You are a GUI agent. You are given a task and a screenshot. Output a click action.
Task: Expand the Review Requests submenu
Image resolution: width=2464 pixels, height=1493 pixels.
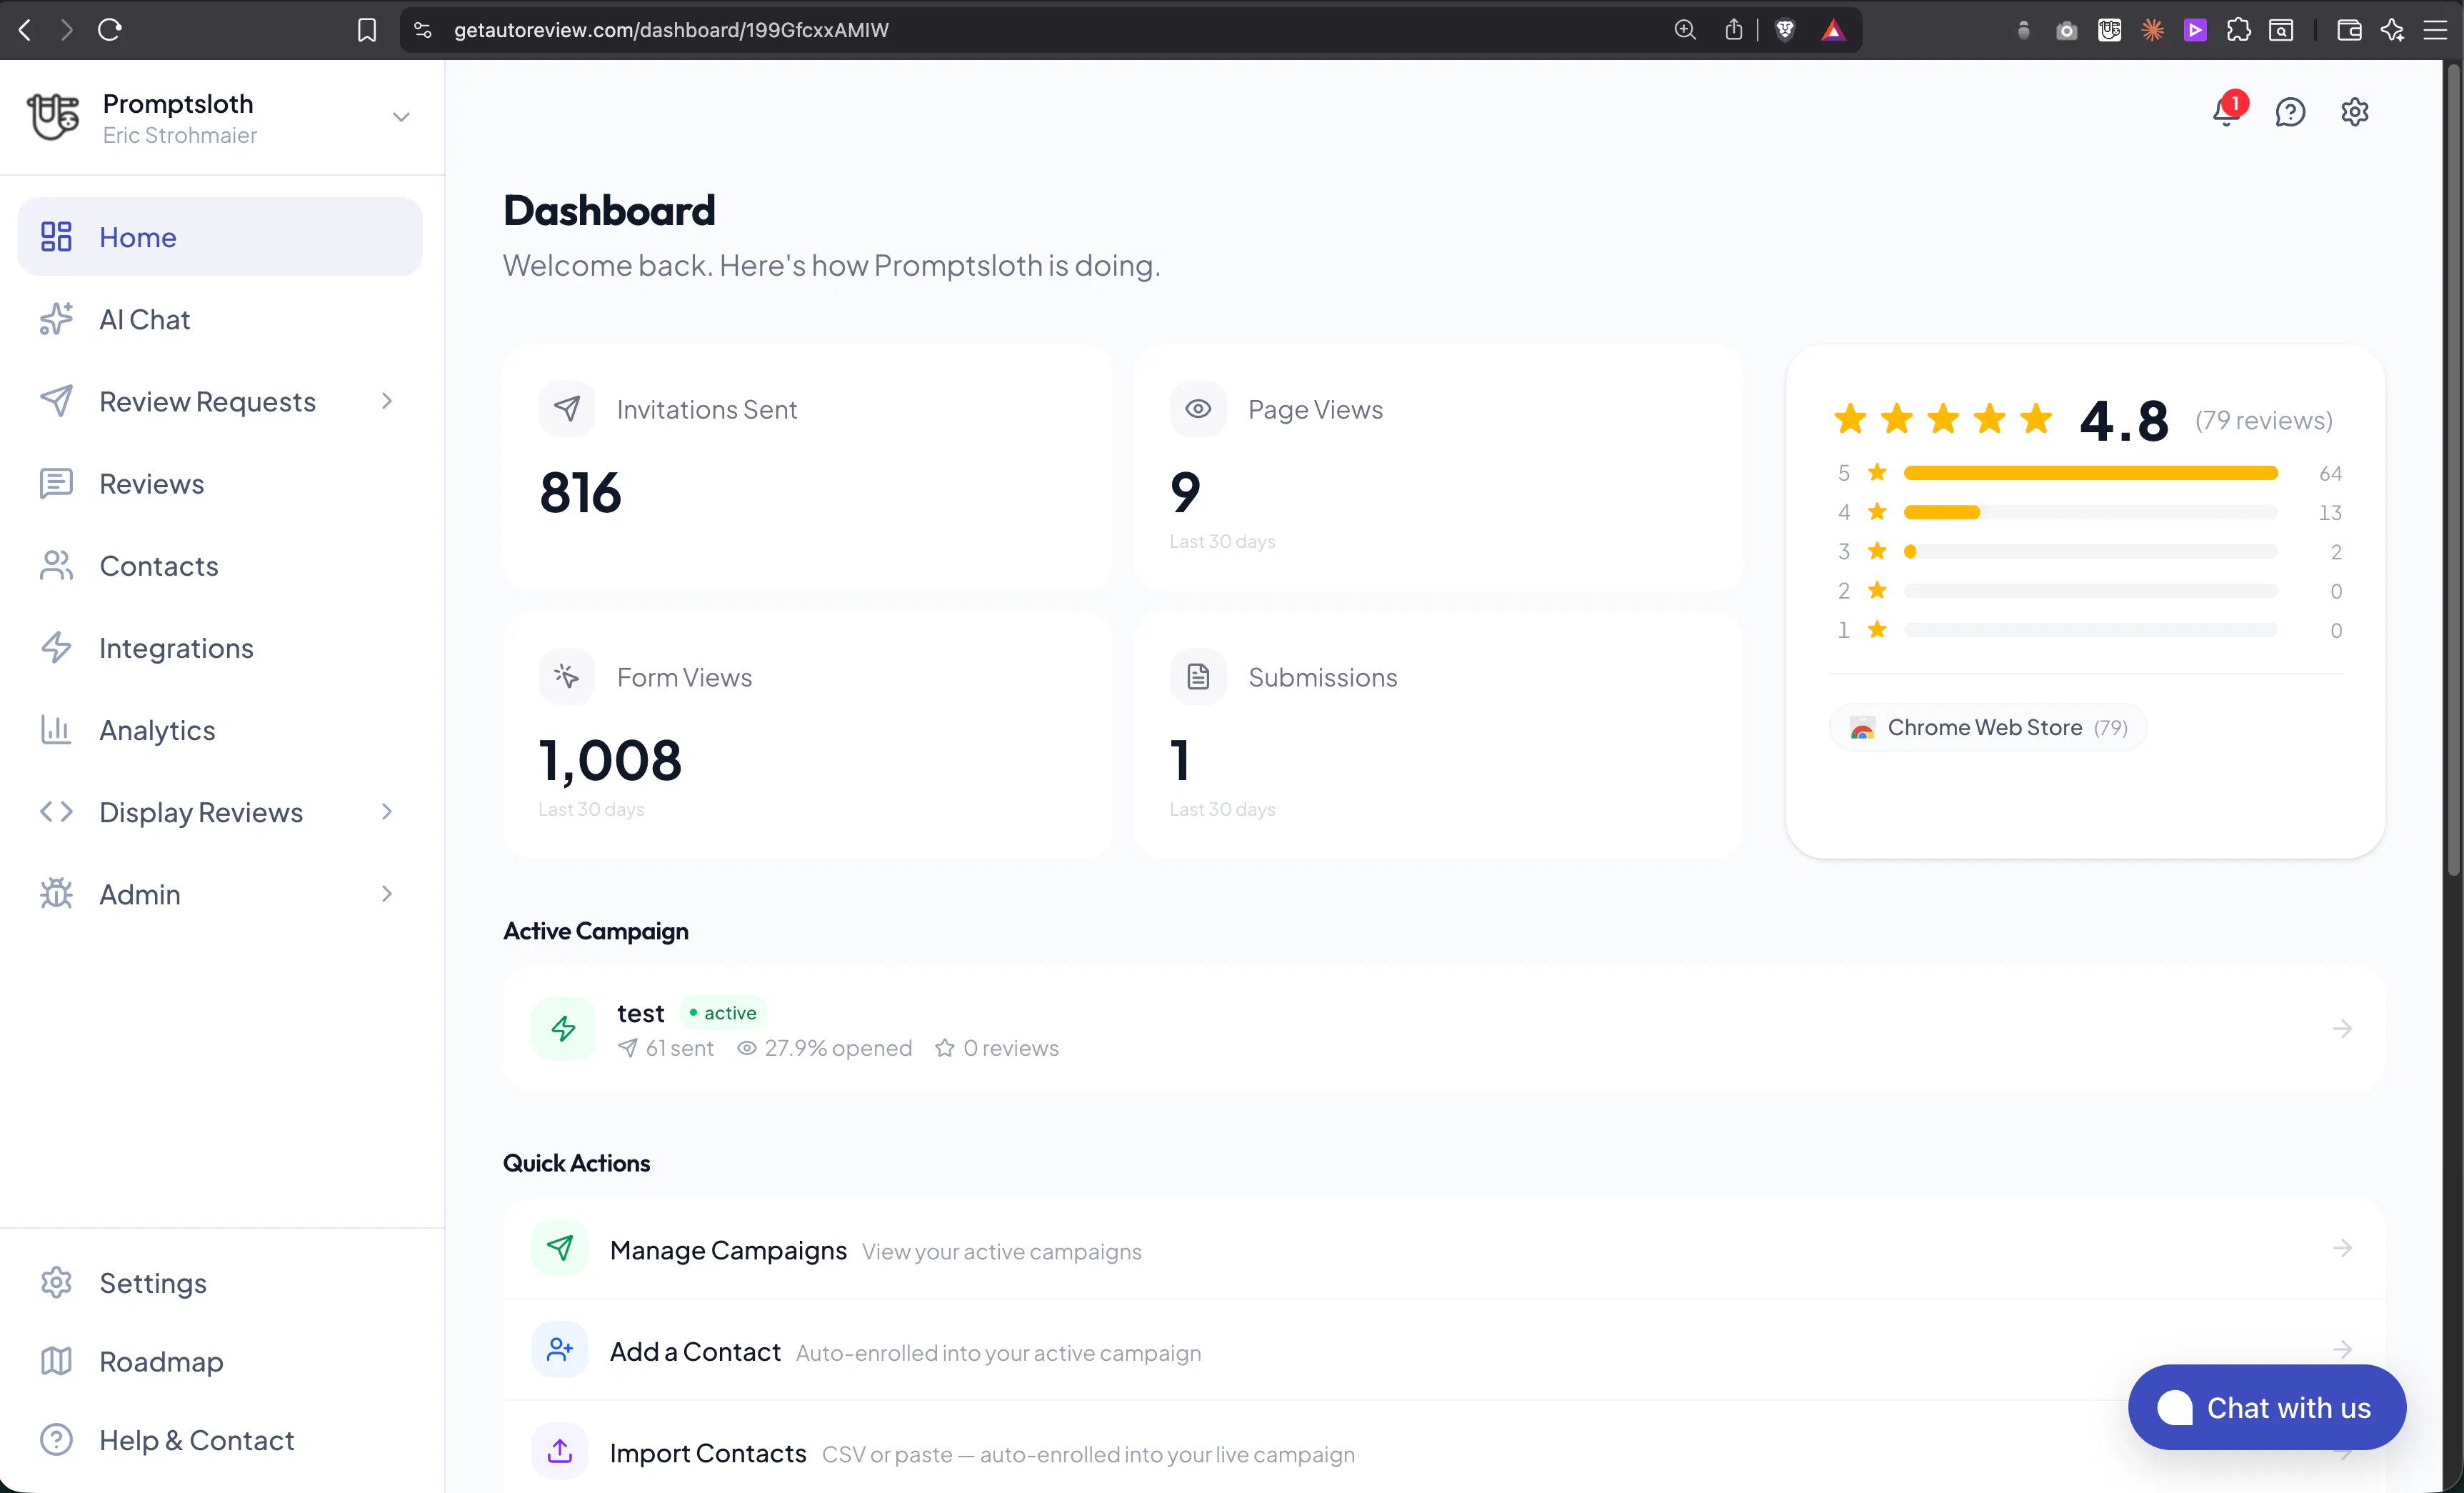click(387, 401)
